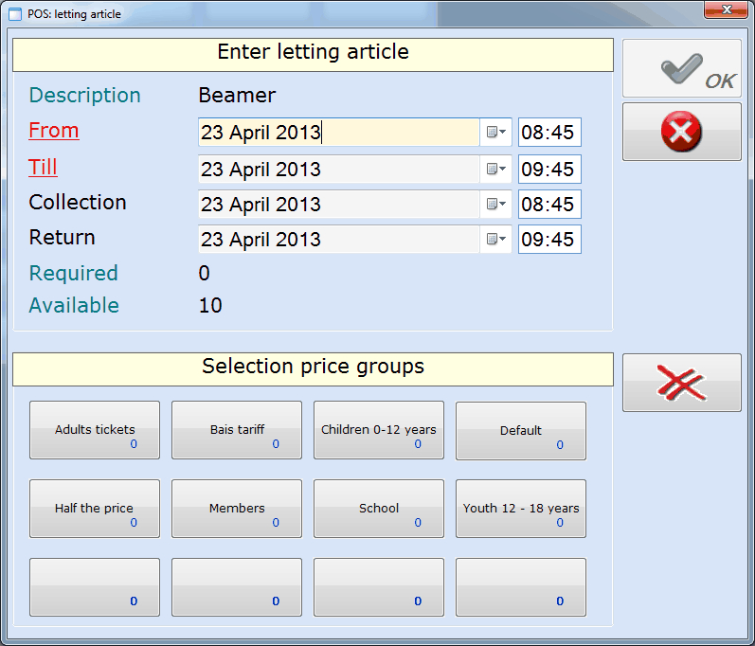Expand the Return date picker
Viewport: 755px width, 646px height.
pyautogui.click(x=496, y=240)
